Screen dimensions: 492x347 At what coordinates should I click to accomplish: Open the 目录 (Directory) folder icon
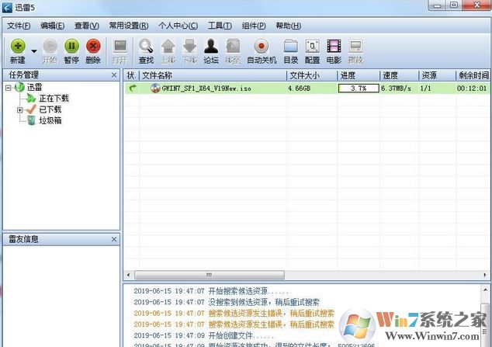coord(291,47)
